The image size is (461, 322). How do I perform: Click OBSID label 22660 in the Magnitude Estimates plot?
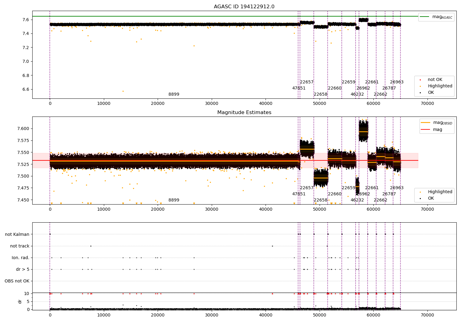point(335,194)
